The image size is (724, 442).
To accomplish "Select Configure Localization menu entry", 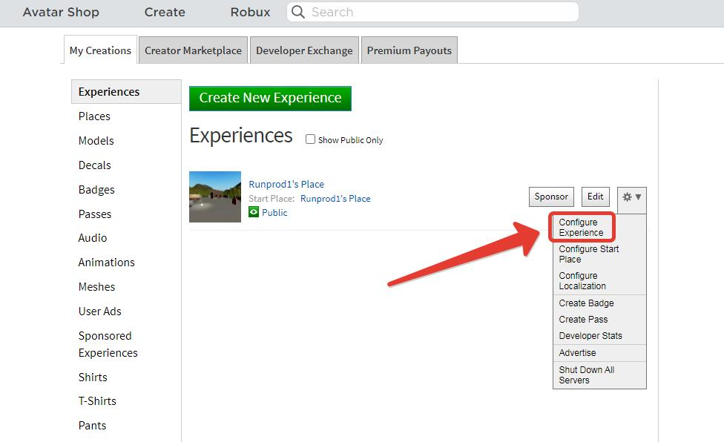I will pyautogui.click(x=582, y=281).
